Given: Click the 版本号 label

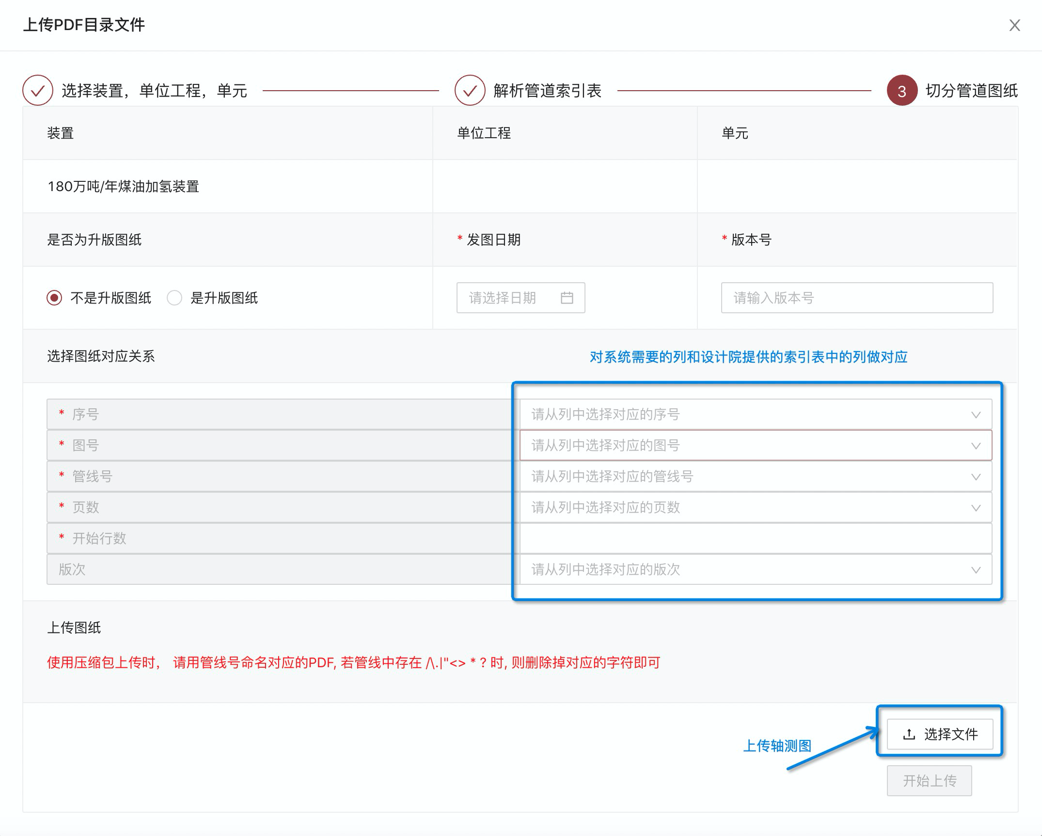Looking at the screenshot, I should tap(751, 240).
